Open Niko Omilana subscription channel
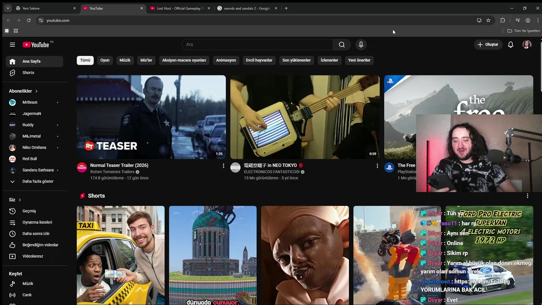 (34, 147)
